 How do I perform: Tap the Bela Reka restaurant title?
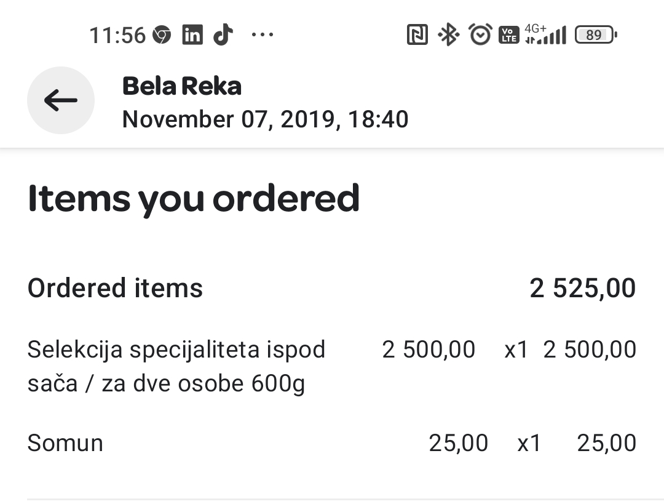tap(182, 86)
